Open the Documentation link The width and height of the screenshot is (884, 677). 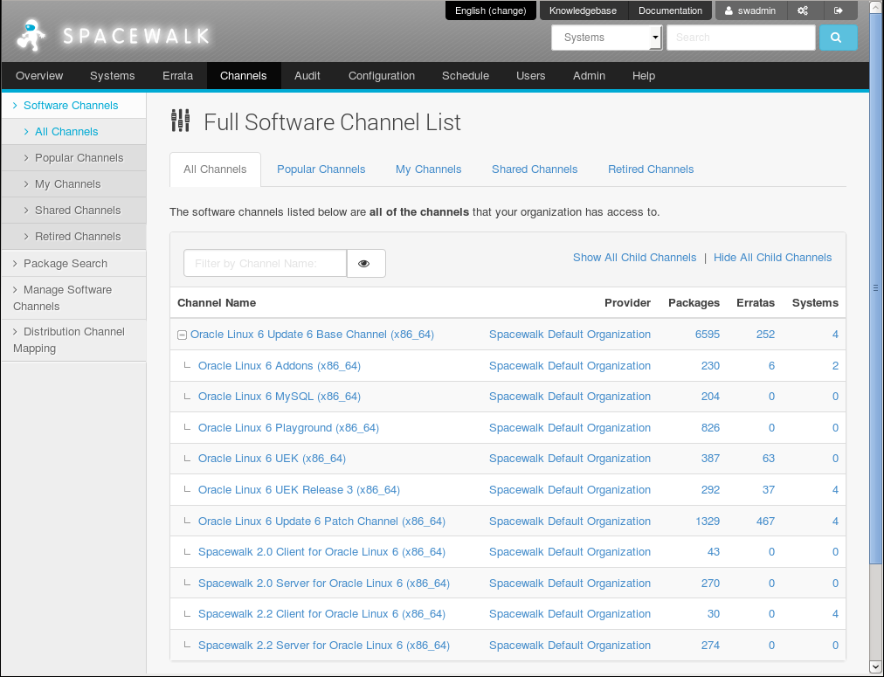(670, 10)
